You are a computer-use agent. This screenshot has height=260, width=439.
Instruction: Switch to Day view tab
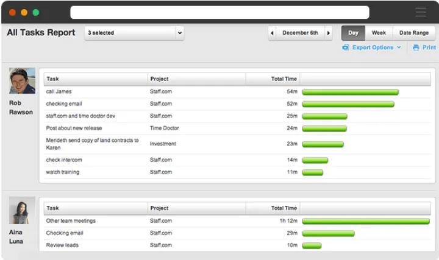pyautogui.click(x=353, y=33)
